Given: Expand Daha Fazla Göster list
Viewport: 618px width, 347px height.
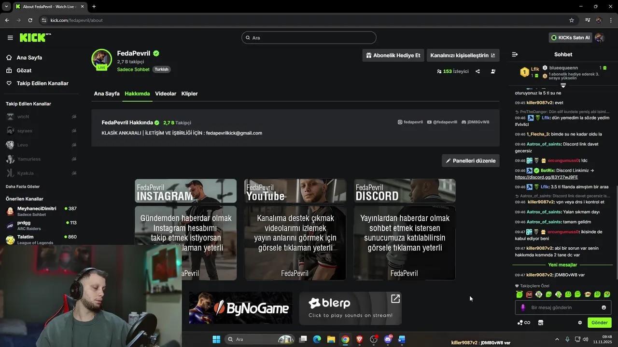Looking at the screenshot, I should (23, 187).
